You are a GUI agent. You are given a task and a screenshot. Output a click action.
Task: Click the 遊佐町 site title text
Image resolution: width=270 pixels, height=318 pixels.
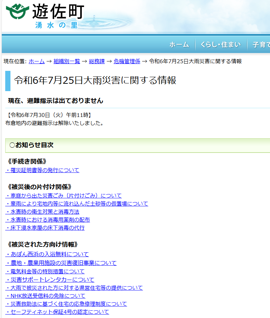coord(58,12)
